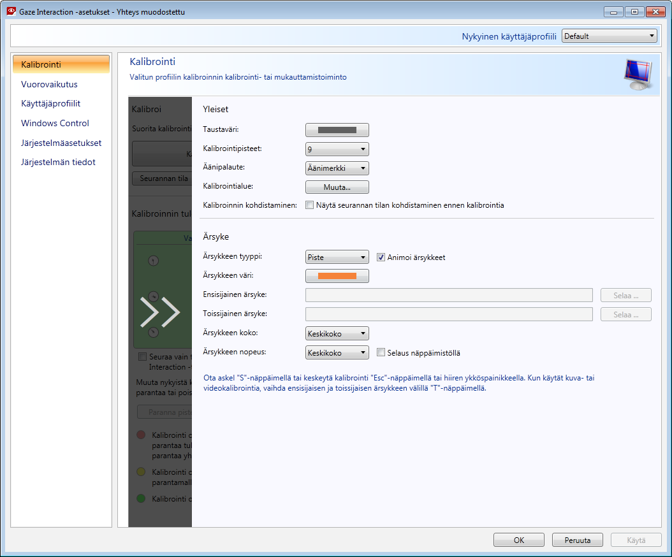
Task: Click the Ensisijainen ärsyke path field
Action: point(449,295)
